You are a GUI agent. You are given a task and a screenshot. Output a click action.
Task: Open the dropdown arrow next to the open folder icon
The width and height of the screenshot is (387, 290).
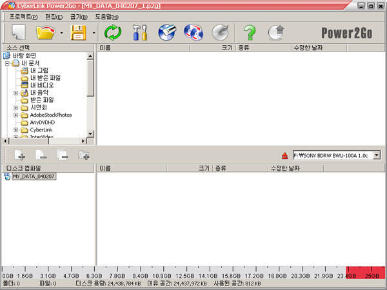coord(62,33)
